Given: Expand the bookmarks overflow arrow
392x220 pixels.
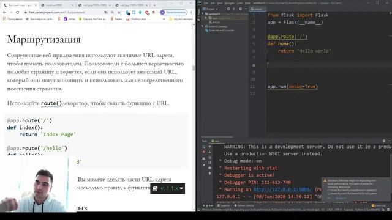Looking at the screenshot, I should [x=164, y=19].
